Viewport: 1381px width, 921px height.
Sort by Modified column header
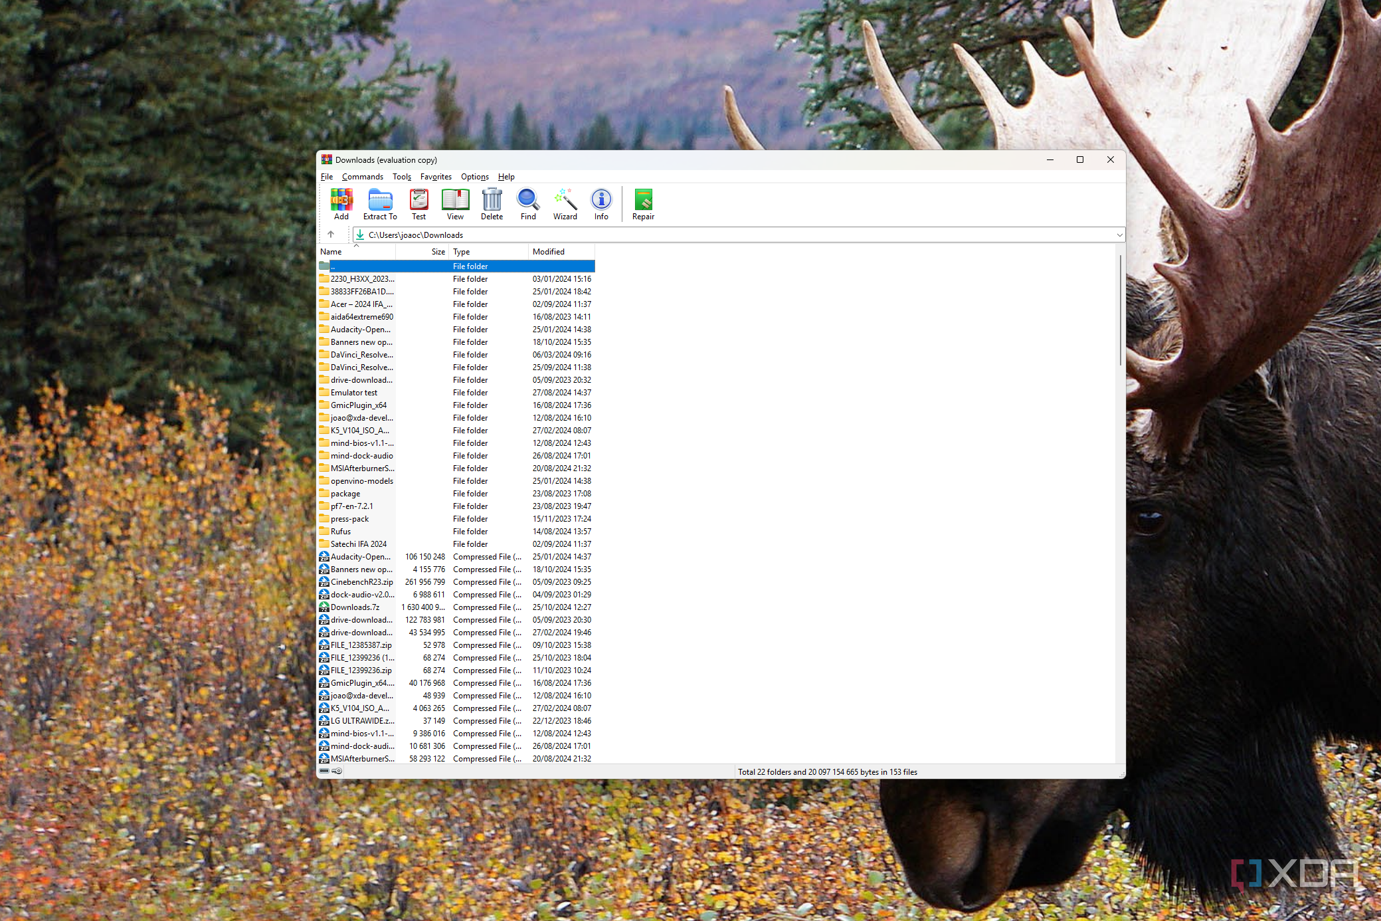click(549, 252)
